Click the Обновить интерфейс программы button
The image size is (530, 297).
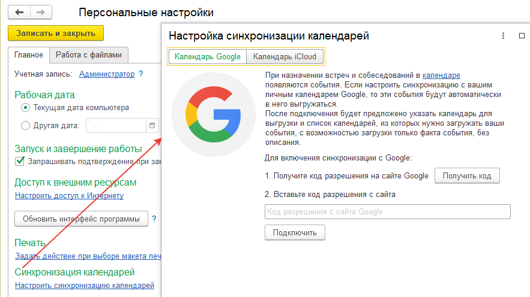tap(81, 219)
